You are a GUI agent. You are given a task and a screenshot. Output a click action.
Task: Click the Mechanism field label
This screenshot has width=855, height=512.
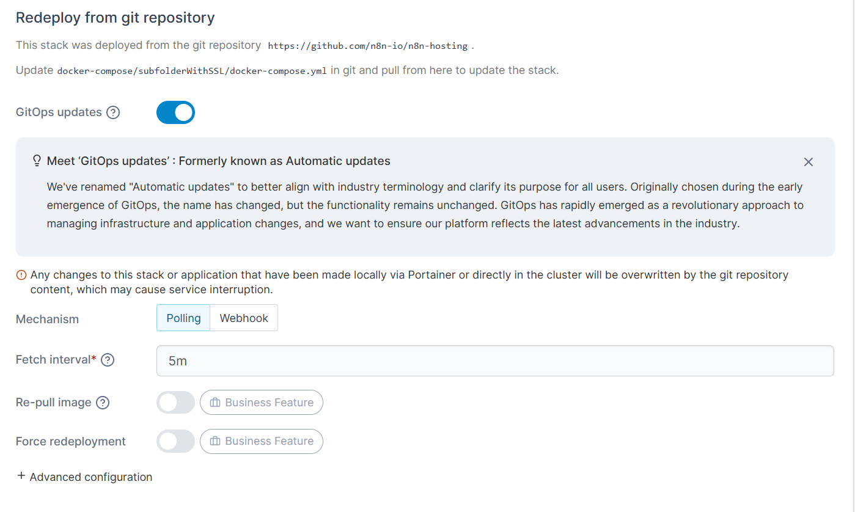click(47, 319)
